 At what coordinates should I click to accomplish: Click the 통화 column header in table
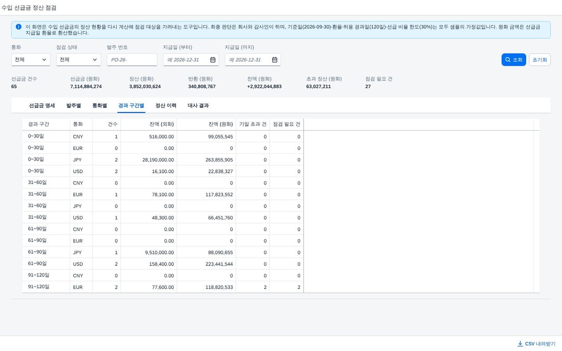point(81,124)
